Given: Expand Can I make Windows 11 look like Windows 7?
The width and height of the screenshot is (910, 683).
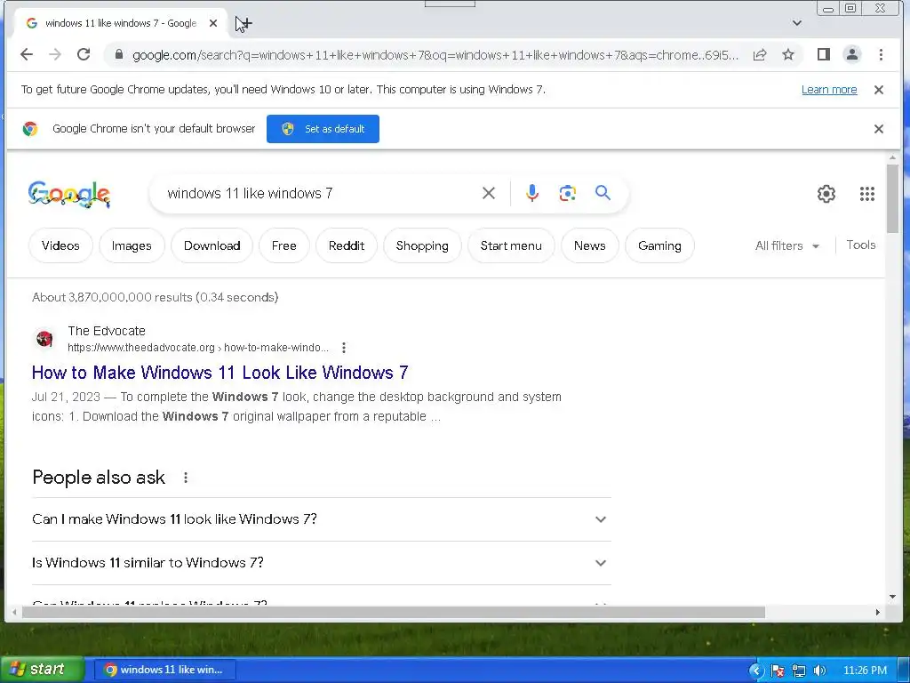Looking at the screenshot, I should tap(322, 519).
